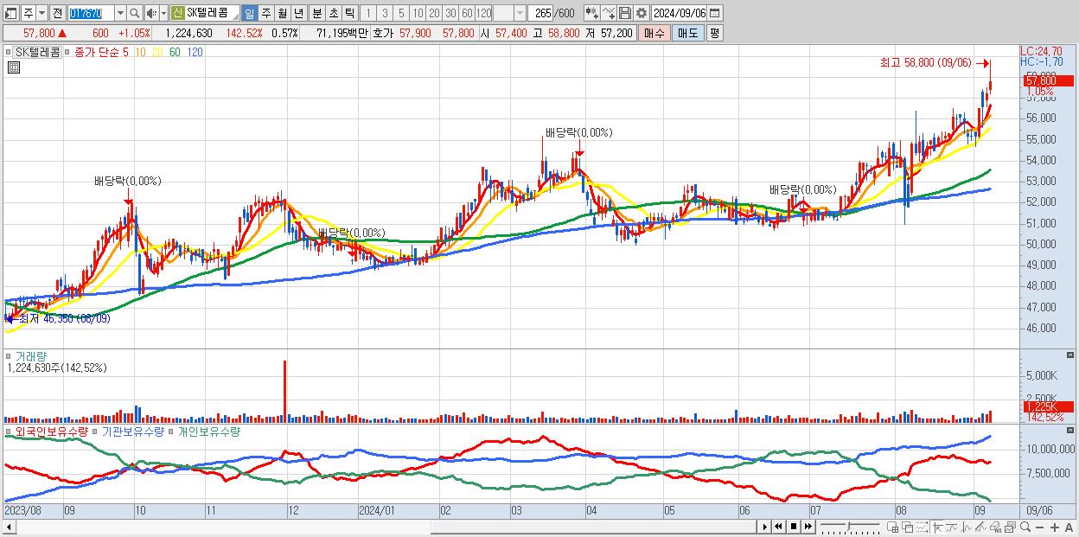Select interval 120 in toolbar
This screenshot has width=1079, height=537.
click(484, 14)
